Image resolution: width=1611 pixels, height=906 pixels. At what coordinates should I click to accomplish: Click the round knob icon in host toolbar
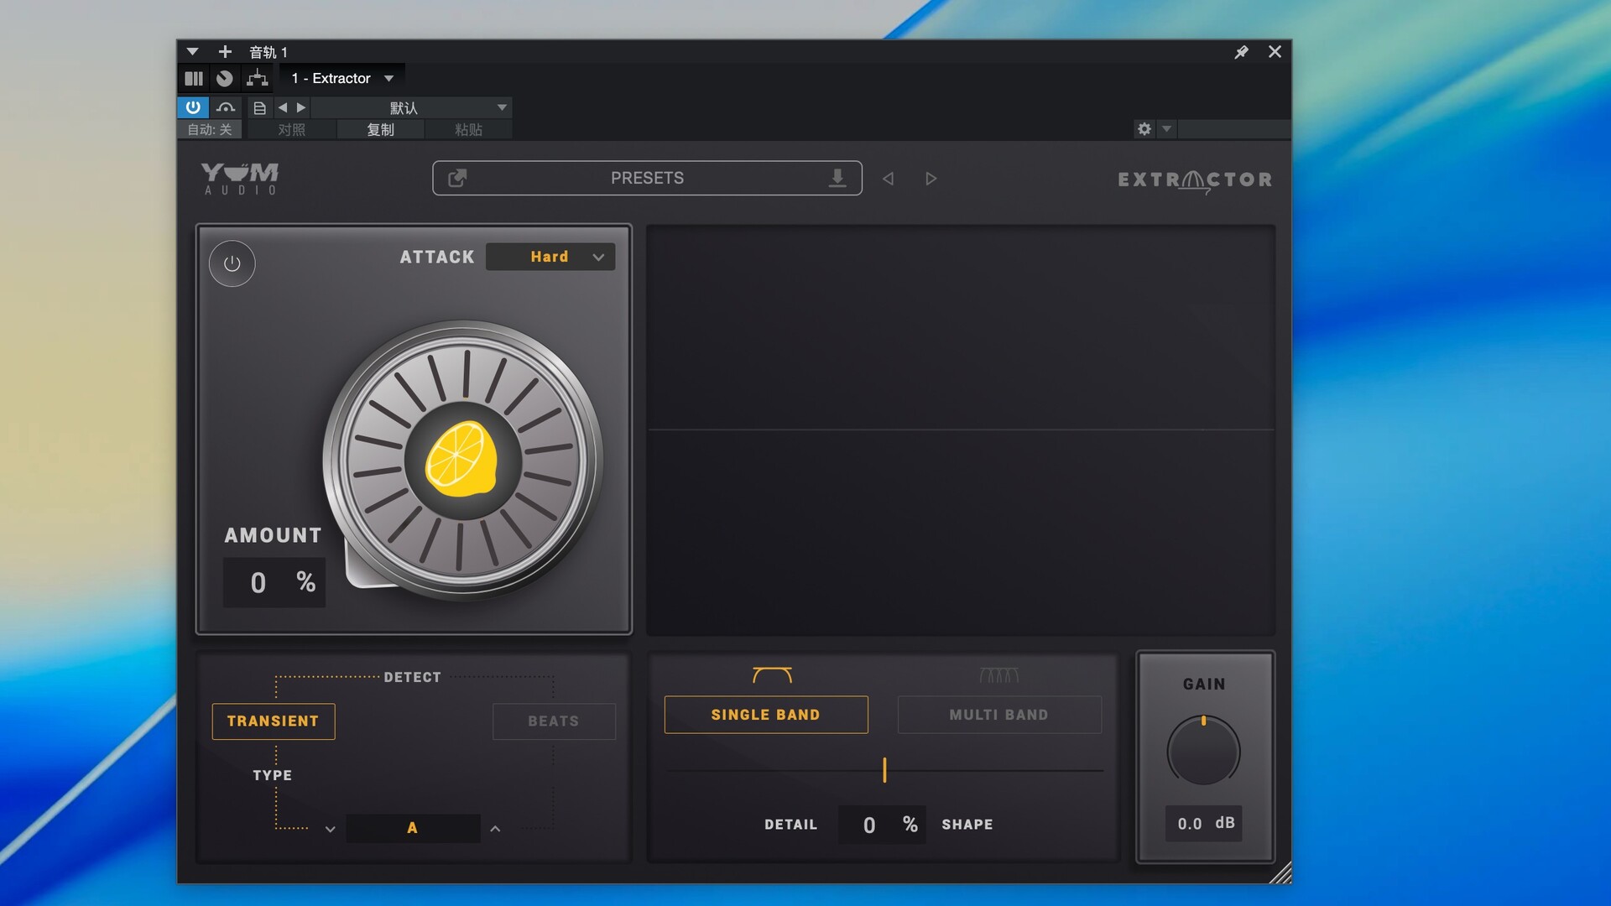pyautogui.click(x=225, y=78)
